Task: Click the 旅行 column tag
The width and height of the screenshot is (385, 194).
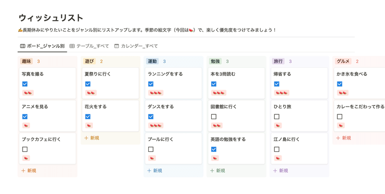Action: pyautogui.click(x=278, y=61)
